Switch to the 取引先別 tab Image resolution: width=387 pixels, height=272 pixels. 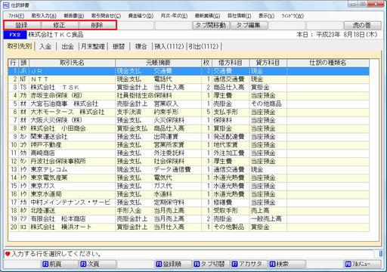point(20,46)
